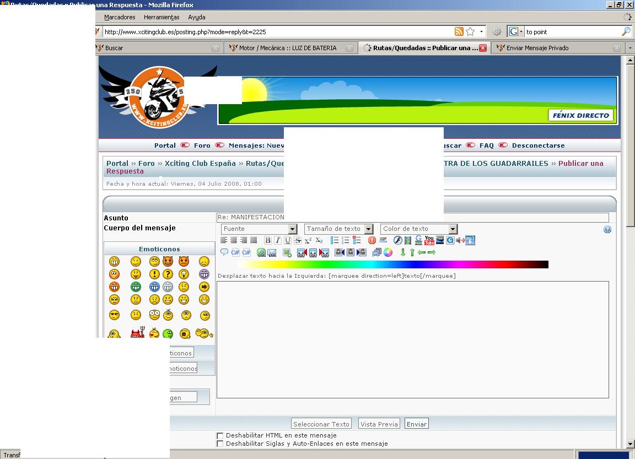
Task: Switch to Motor / Mecánica LUZ DE BATERIA tab
Action: (290, 48)
